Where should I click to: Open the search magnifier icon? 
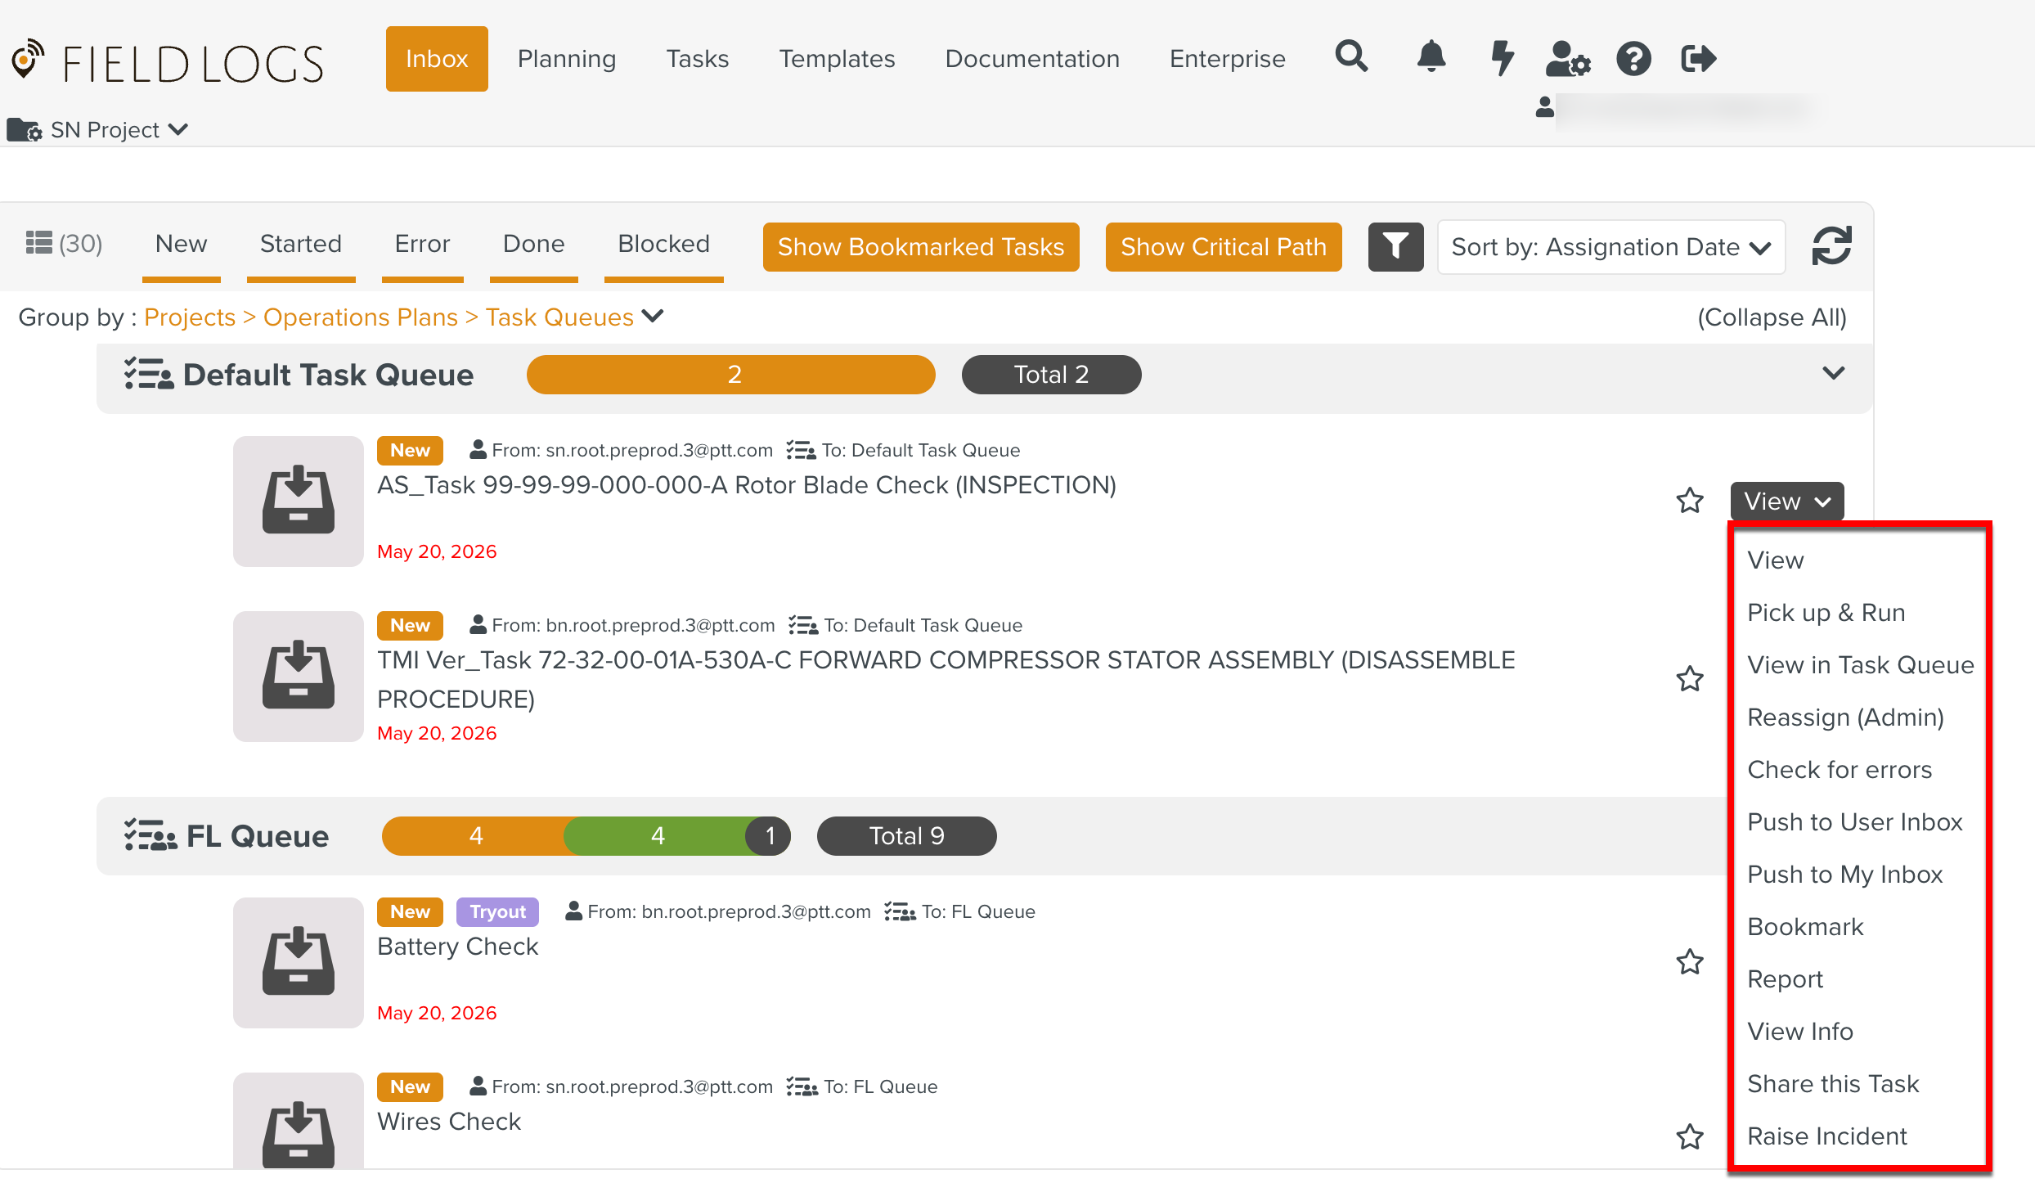(1351, 57)
